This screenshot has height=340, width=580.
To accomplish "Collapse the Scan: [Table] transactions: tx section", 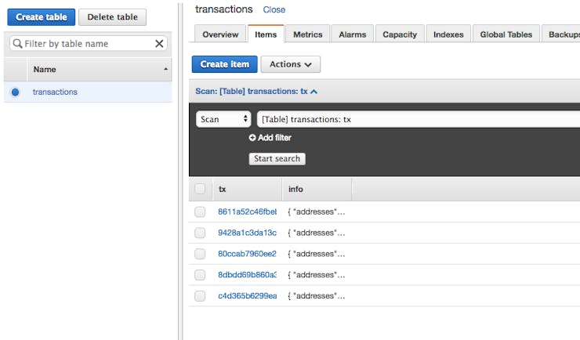I will (x=256, y=92).
